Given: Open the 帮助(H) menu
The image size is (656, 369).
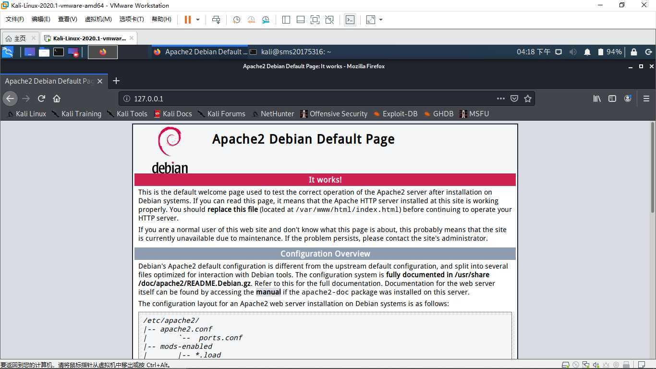Looking at the screenshot, I should pos(161,19).
